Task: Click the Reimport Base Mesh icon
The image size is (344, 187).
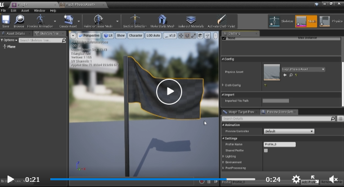Action: pos(98,20)
